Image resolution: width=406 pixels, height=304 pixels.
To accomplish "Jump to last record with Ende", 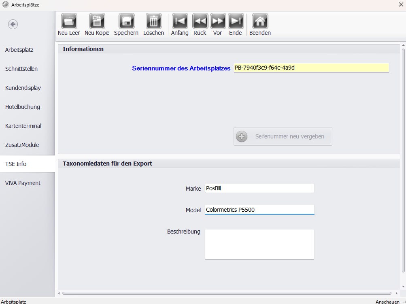I will pos(235,21).
